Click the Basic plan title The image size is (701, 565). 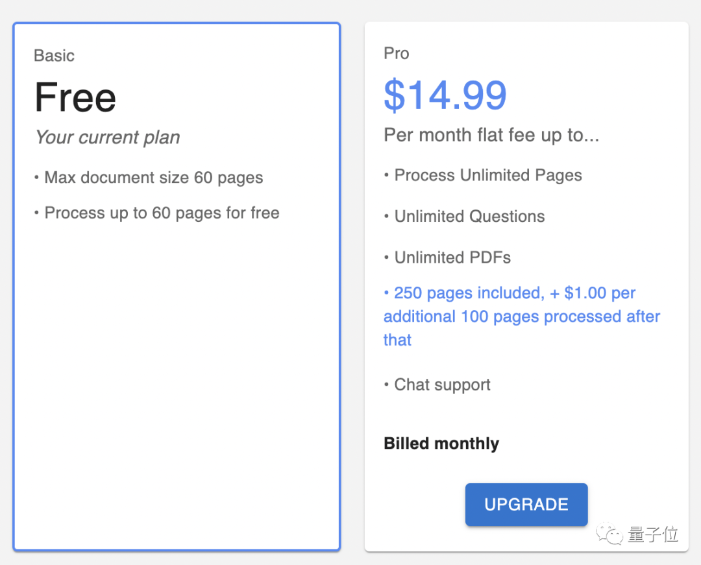click(54, 55)
